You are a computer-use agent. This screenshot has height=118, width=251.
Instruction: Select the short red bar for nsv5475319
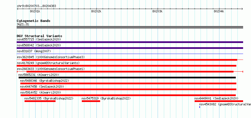[91, 101]
